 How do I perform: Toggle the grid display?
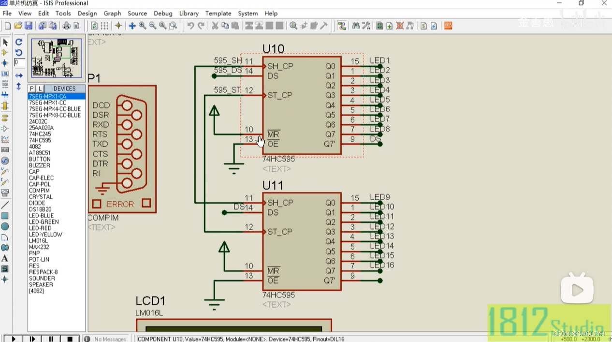[104, 26]
